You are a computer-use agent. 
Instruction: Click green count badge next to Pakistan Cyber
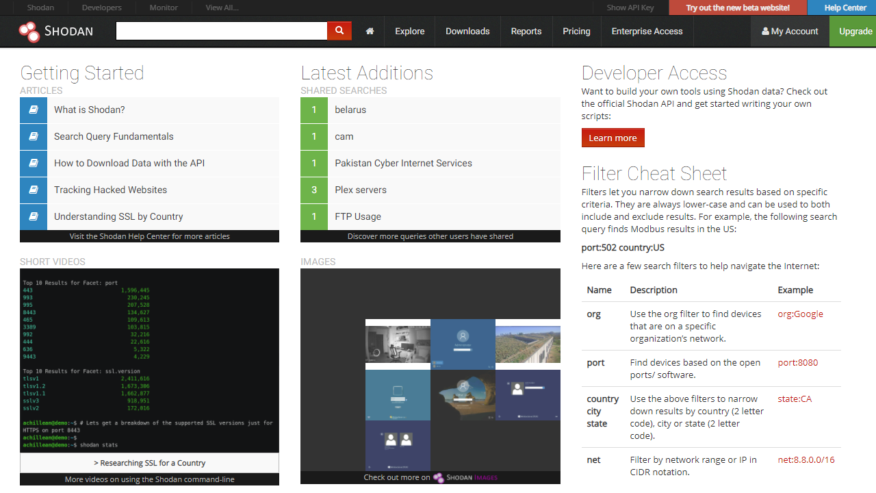314,163
